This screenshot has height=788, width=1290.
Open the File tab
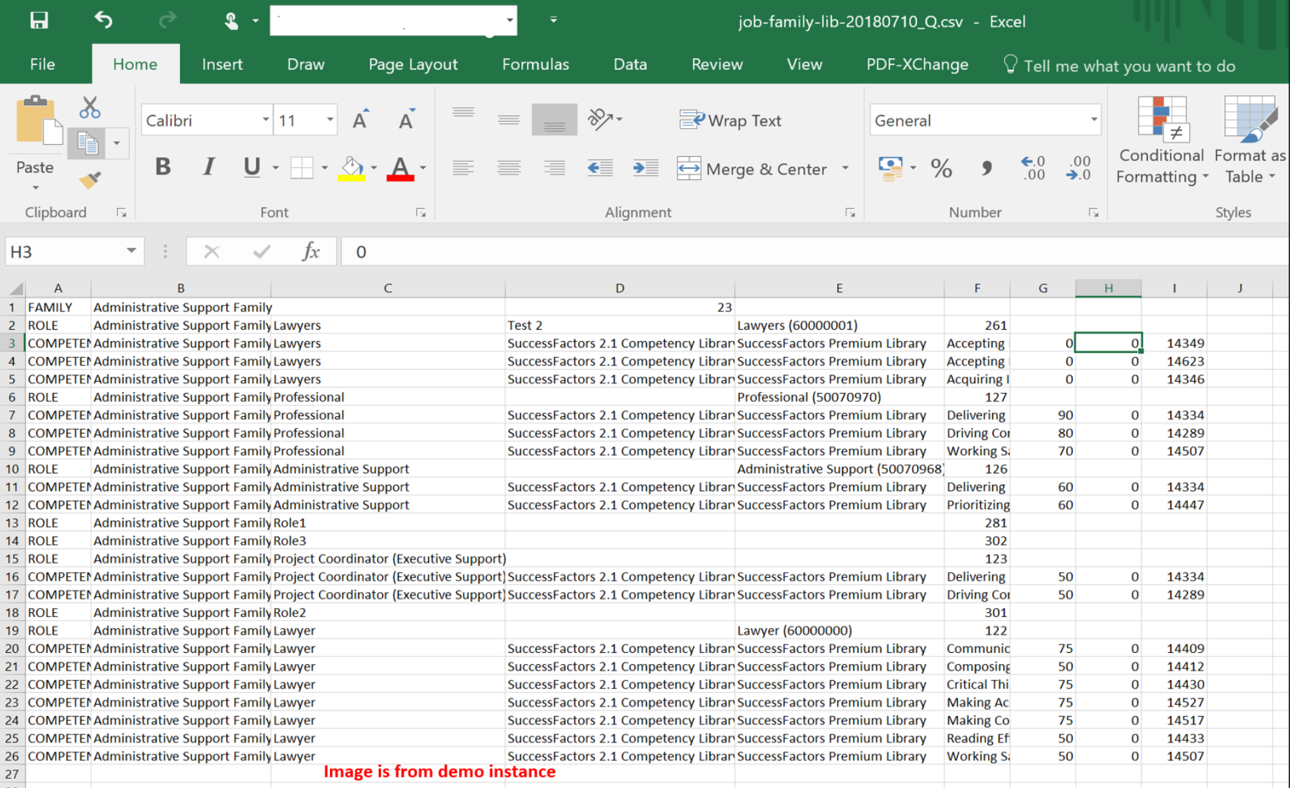pos(42,64)
